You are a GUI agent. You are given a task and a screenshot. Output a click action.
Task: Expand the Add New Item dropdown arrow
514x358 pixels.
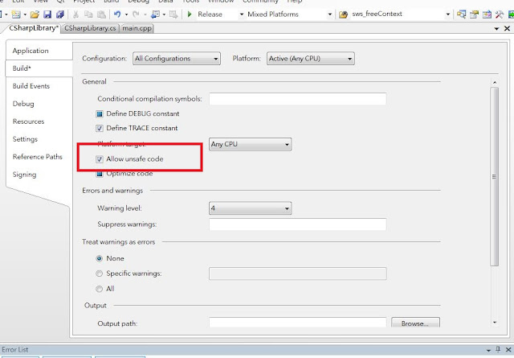point(25,14)
